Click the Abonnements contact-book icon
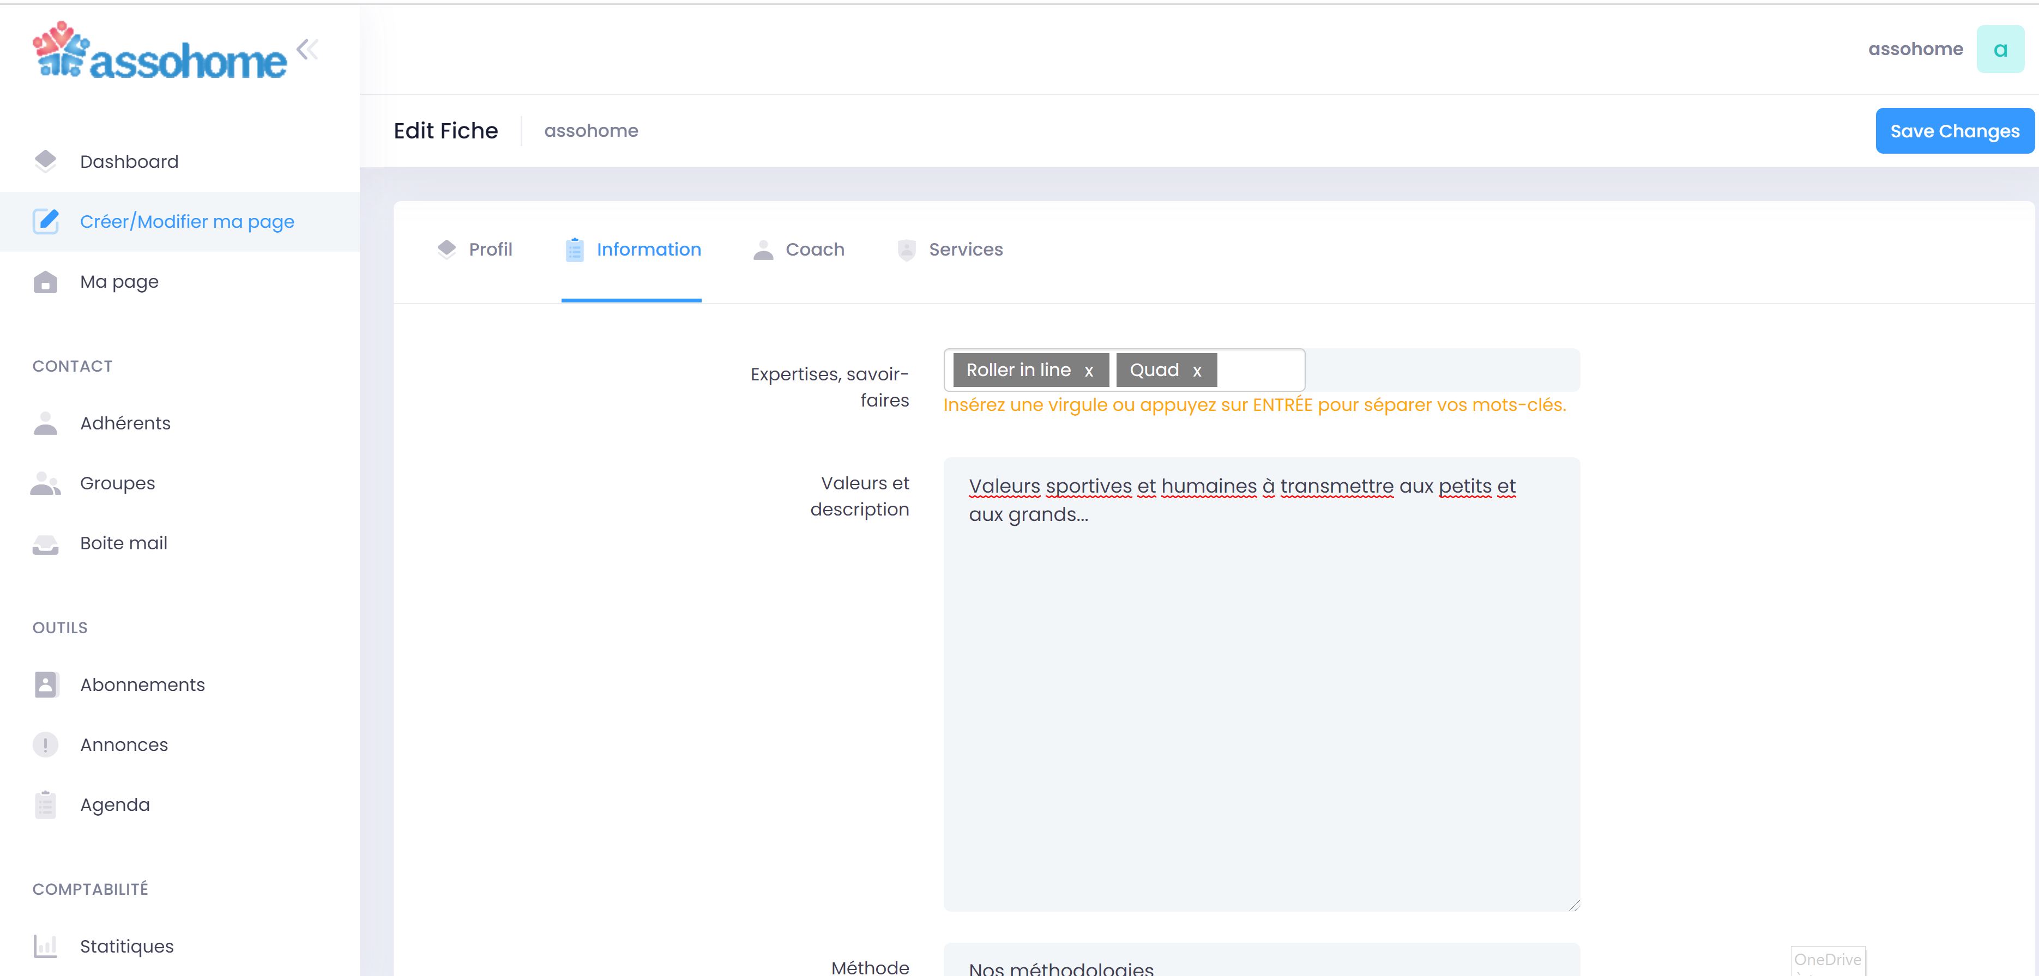This screenshot has height=976, width=2039. pyautogui.click(x=45, y=684)
